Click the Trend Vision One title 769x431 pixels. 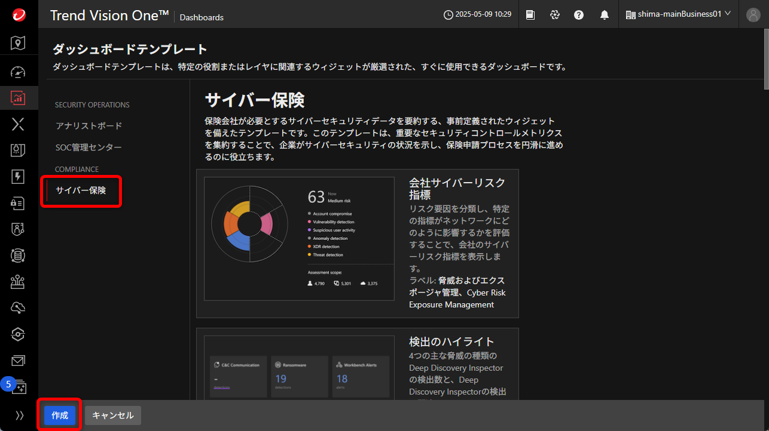coord(109,16)
